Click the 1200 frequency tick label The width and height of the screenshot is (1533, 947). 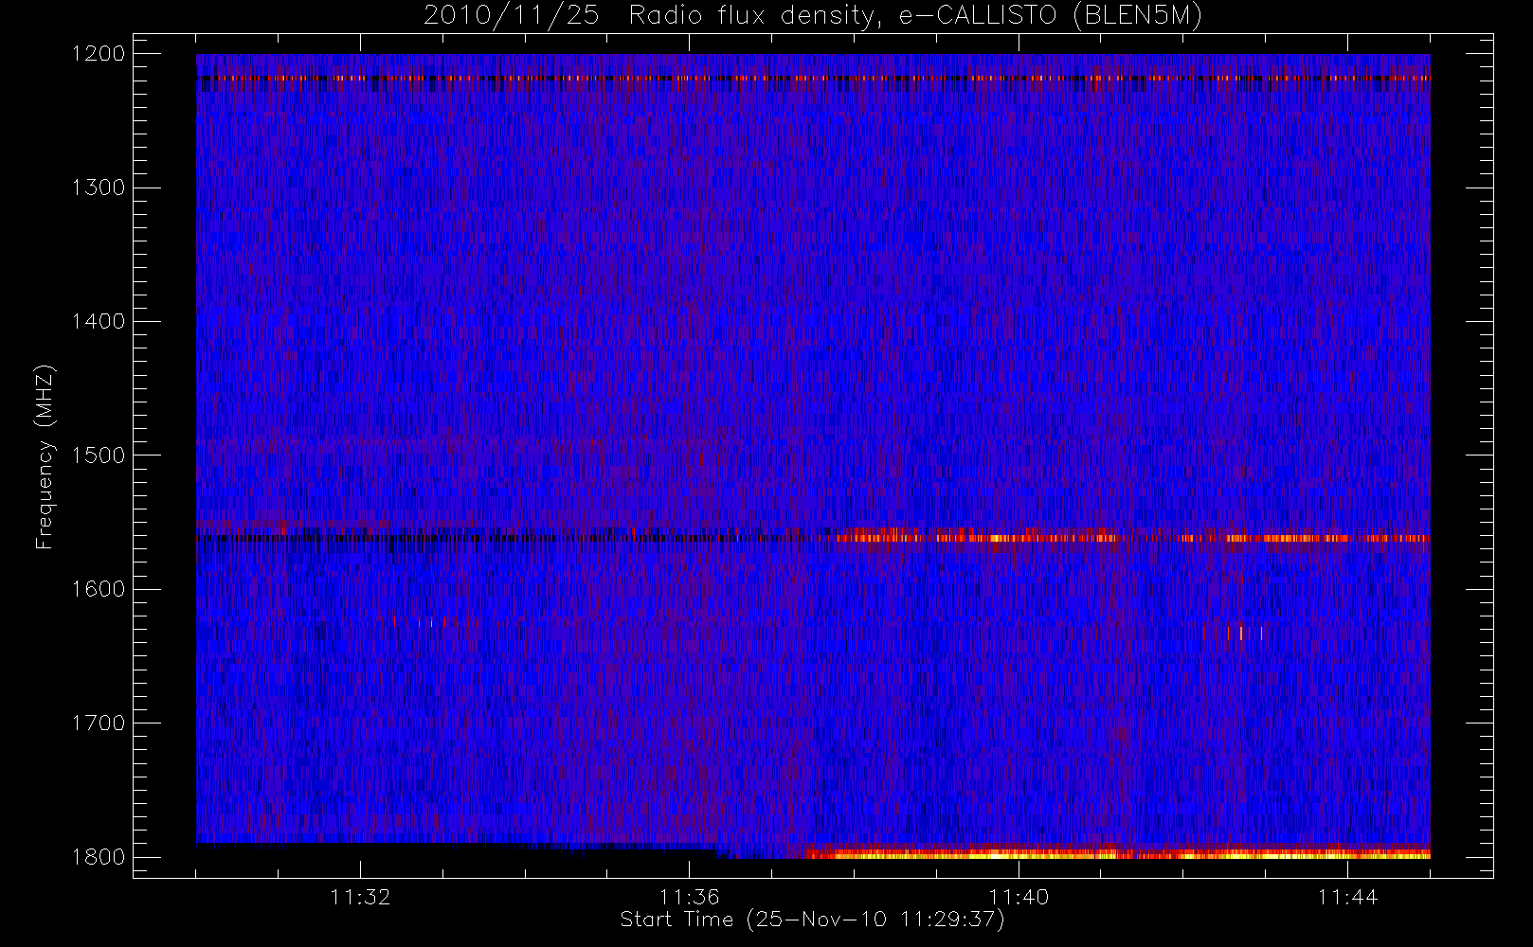click(99, 54)
